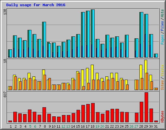Click the green weekend day '19' label
This screenshot has height=130, width=166.
(97, 126)
